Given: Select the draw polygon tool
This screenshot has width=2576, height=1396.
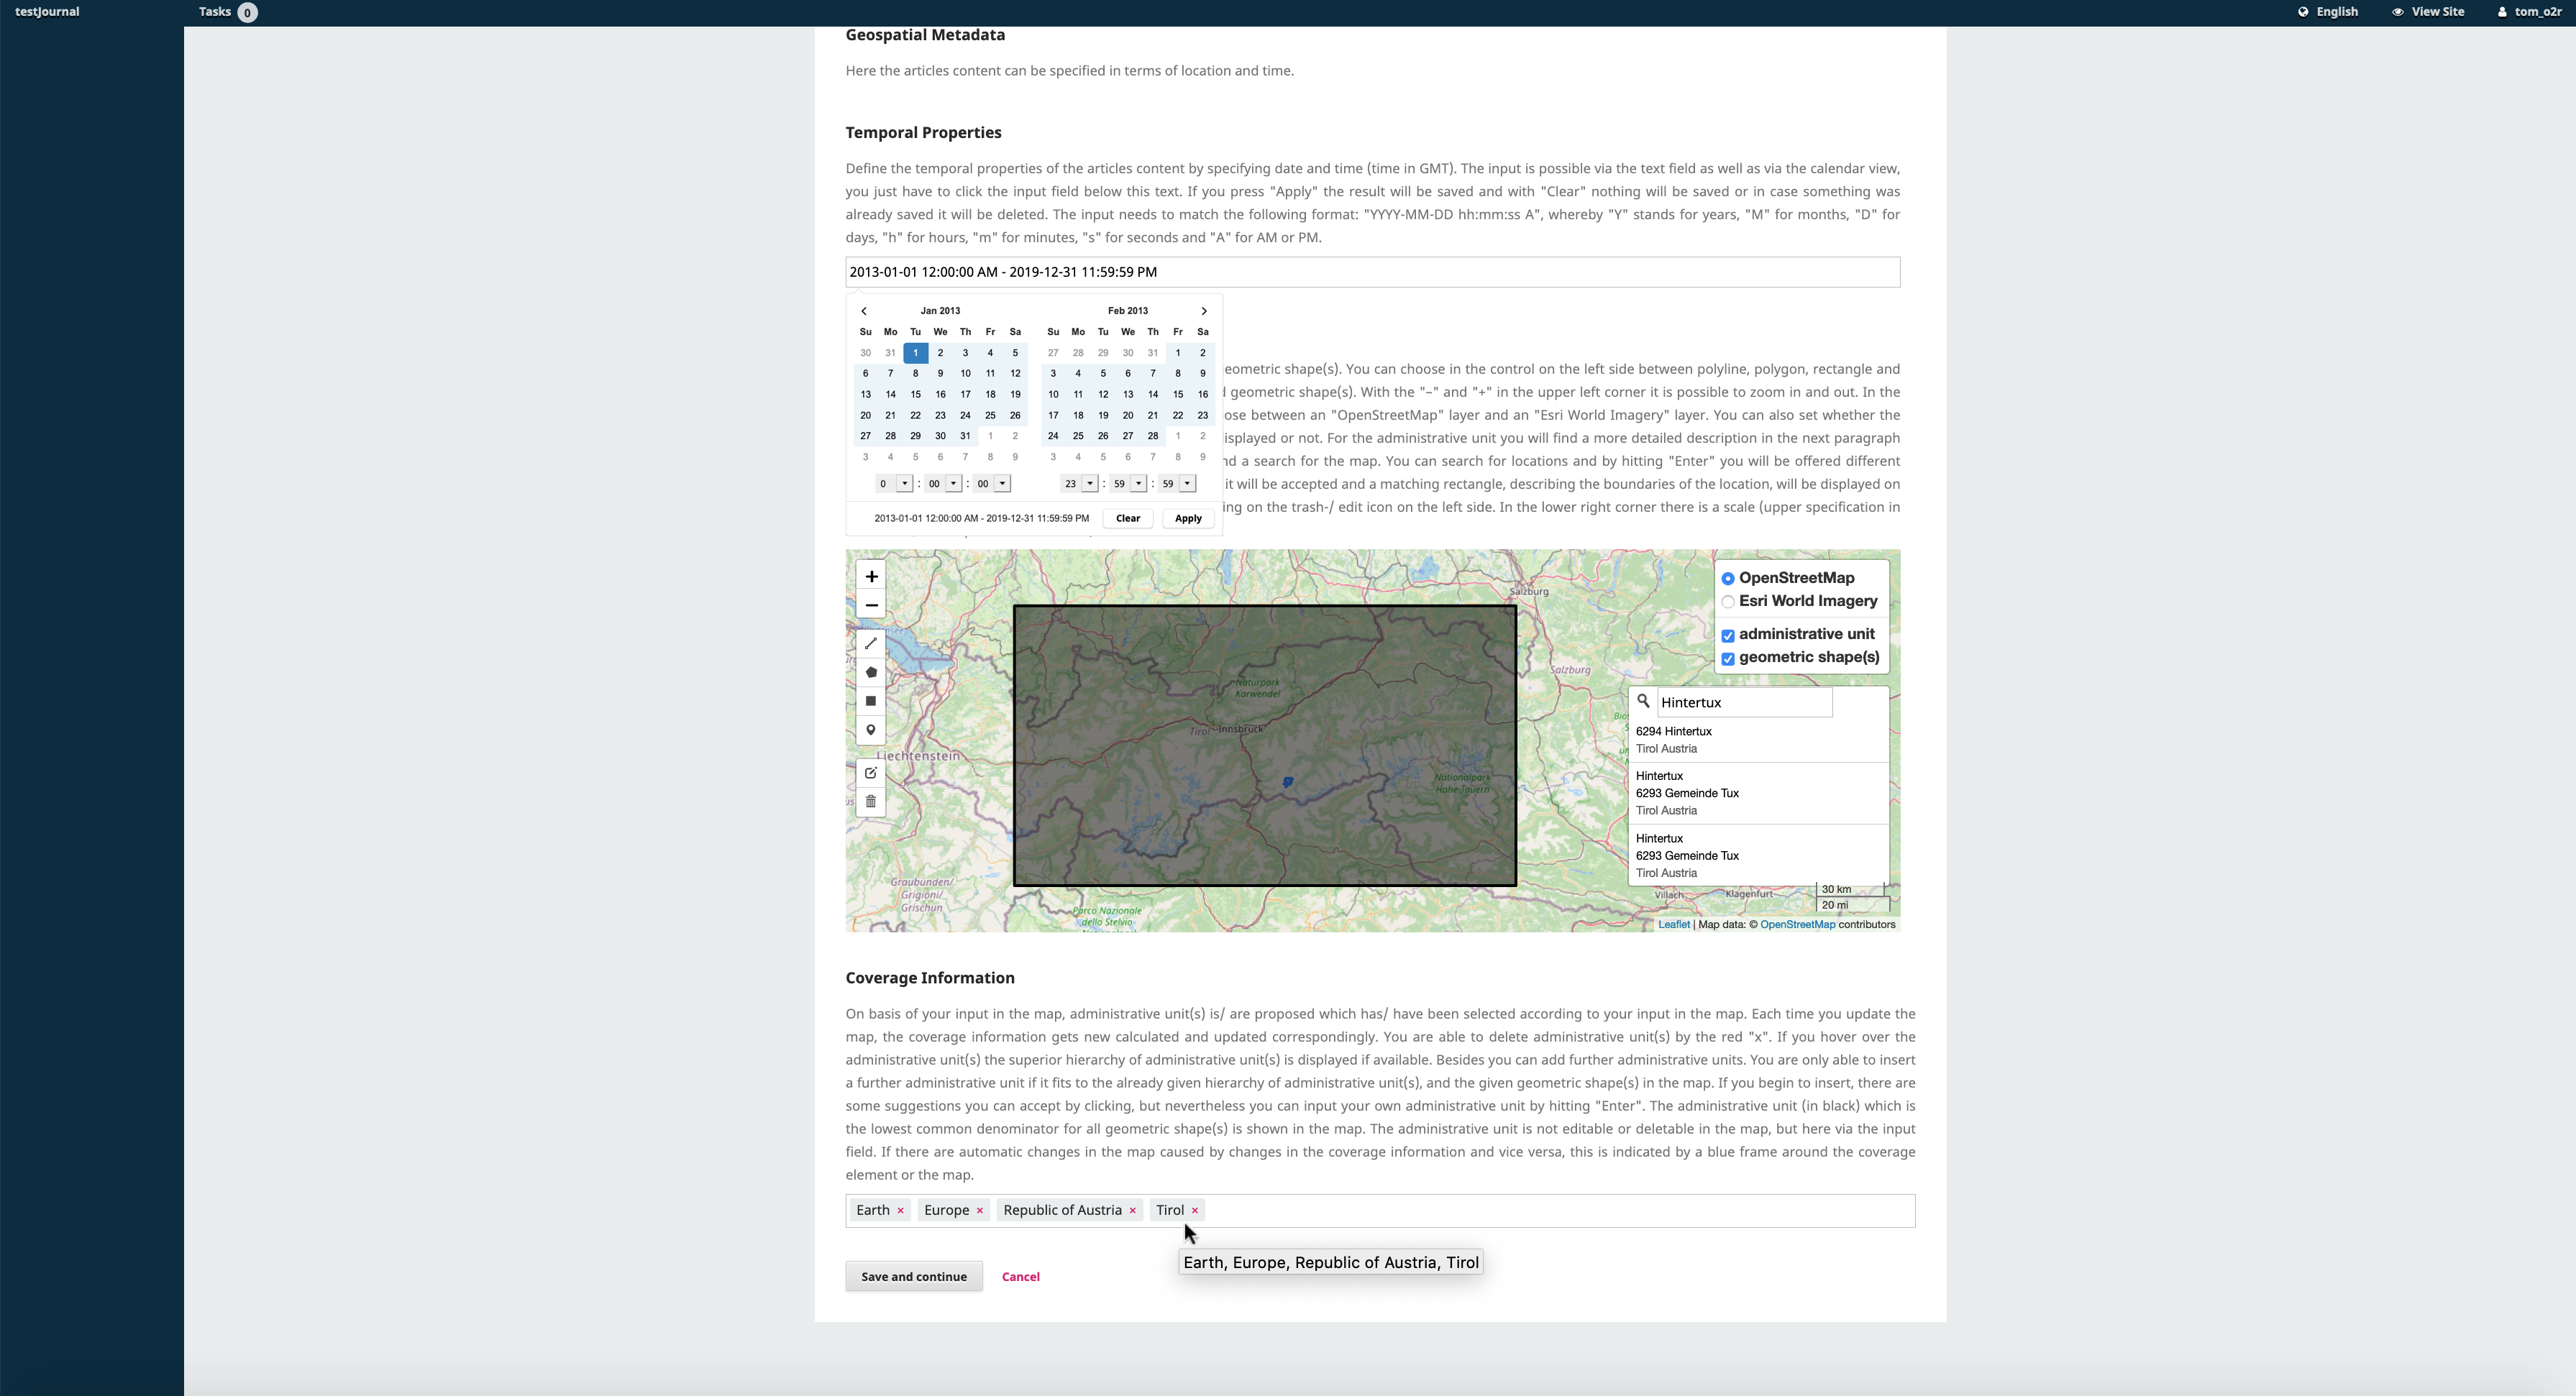Looking at the screenshot, I should (x=871, y=673).
